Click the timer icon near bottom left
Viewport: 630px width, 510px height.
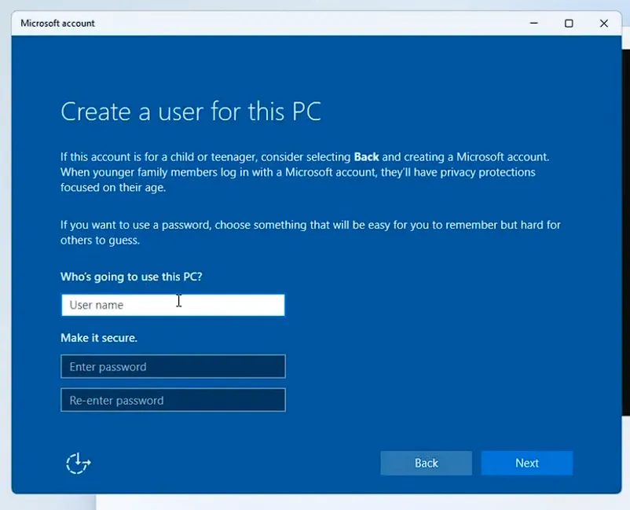point(78,464)
